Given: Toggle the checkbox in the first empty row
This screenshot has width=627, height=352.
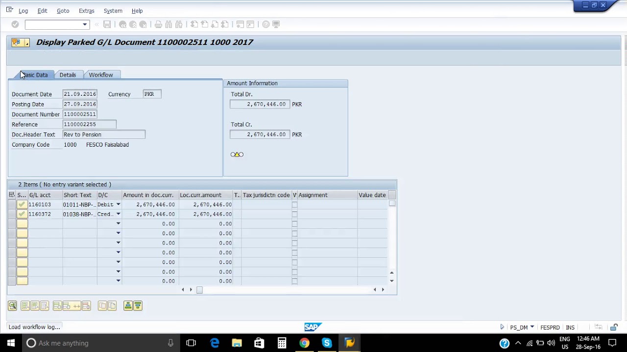Looking at the screenshot, I should (294, 223).
